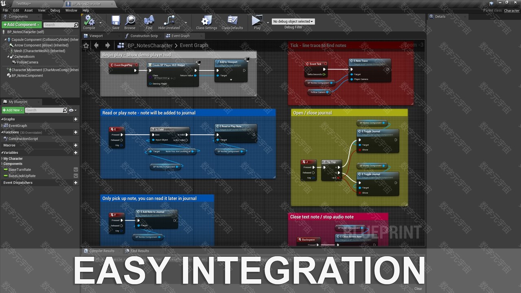Click the Character parent class link
This screenshot has height=293, width=521.
512,11
